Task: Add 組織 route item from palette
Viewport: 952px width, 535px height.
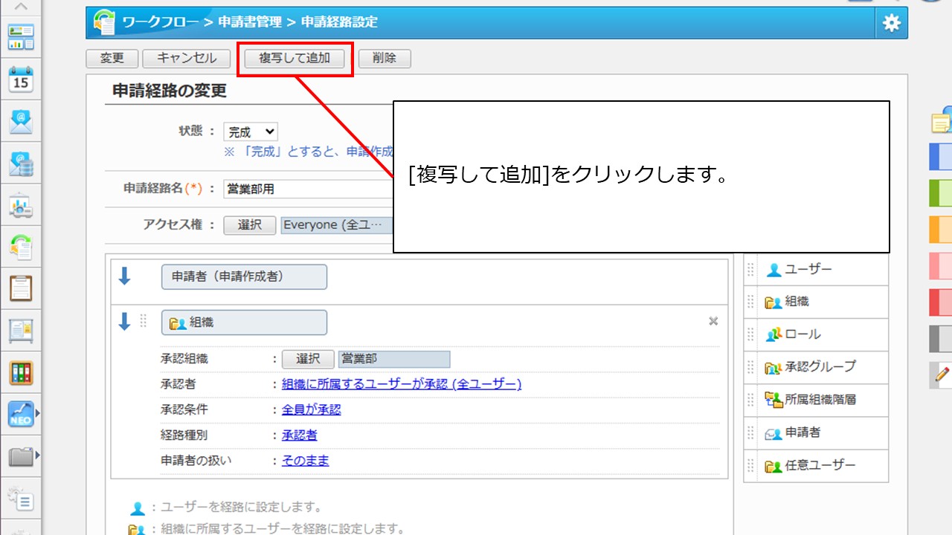Action: click(816, 302)
